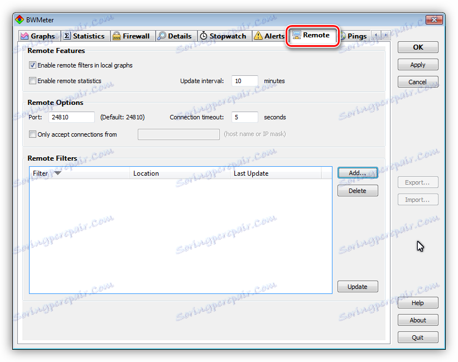This screenshot has height=362, width=458.
Task: Sort by the Filter column header
Action: [x=79, y=173]
